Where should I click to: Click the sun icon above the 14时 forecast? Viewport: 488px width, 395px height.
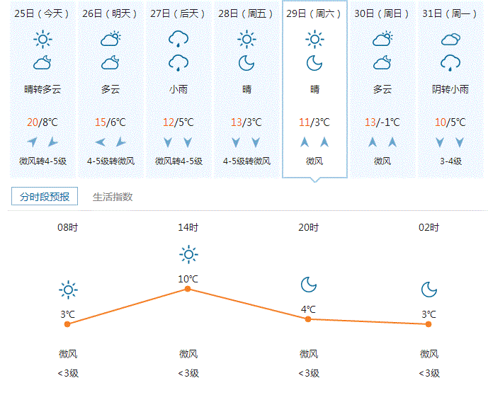188,254
